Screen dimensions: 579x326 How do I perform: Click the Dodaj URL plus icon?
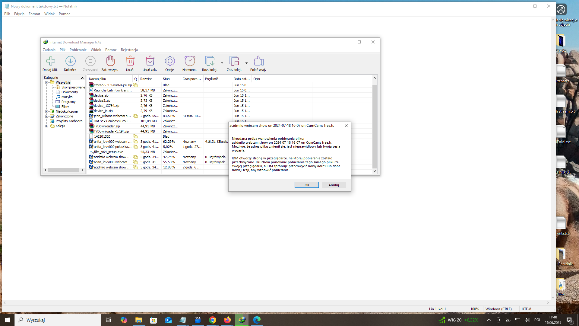[50, 61]
